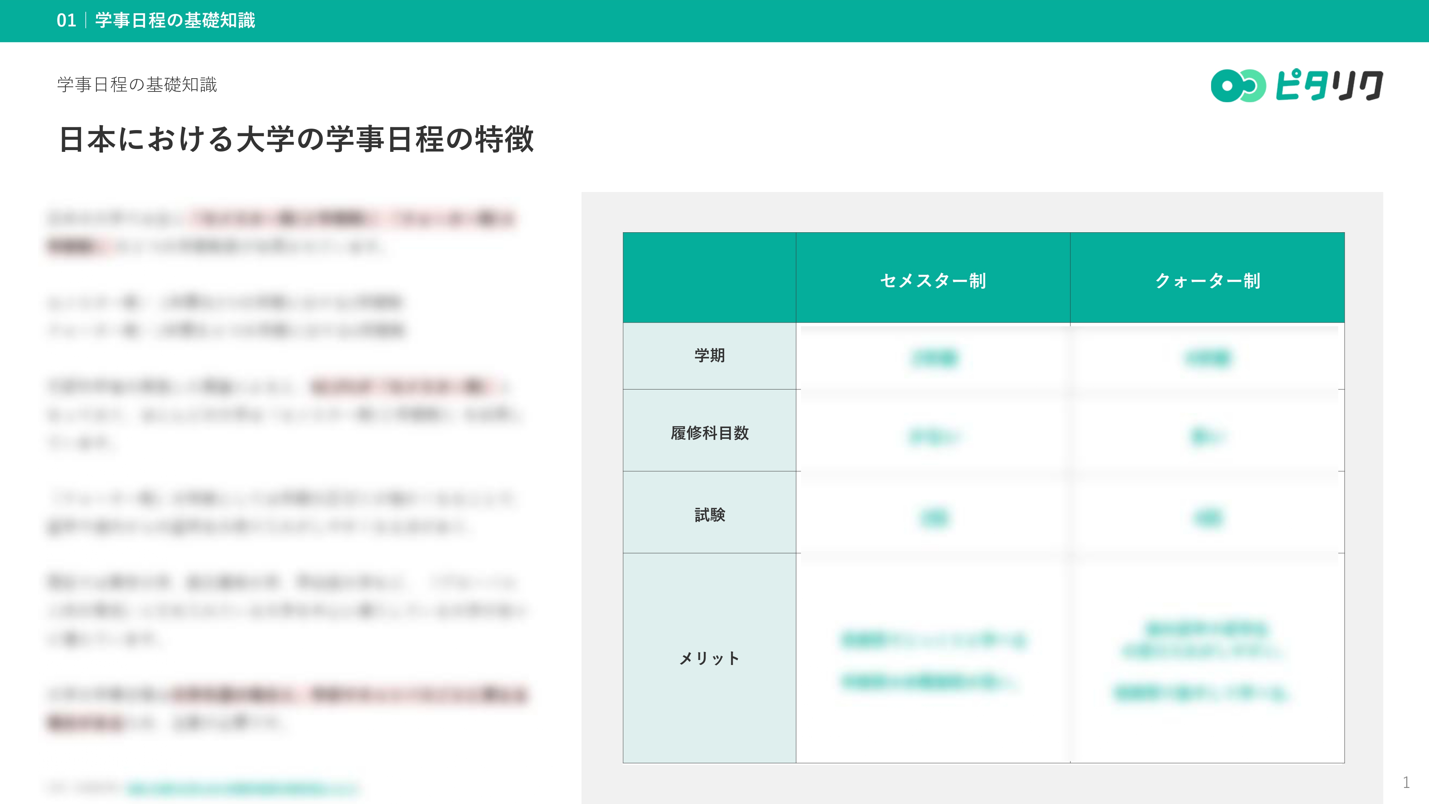Click header text 01｜学事日程の基礎知識

click(156, 20)
